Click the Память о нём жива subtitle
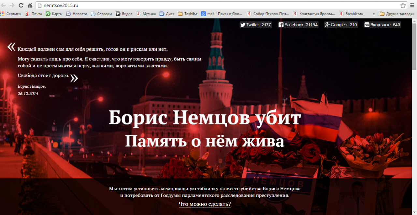 (205, 141)
